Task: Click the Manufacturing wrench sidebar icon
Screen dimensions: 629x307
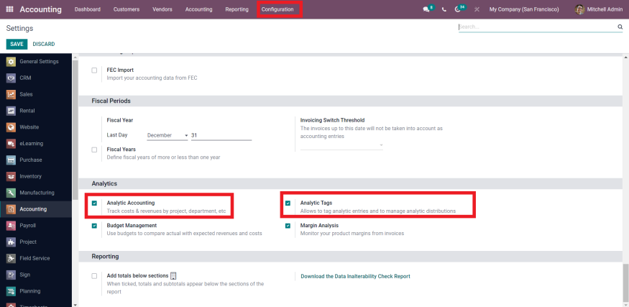Action: click(x=12, y=193)
